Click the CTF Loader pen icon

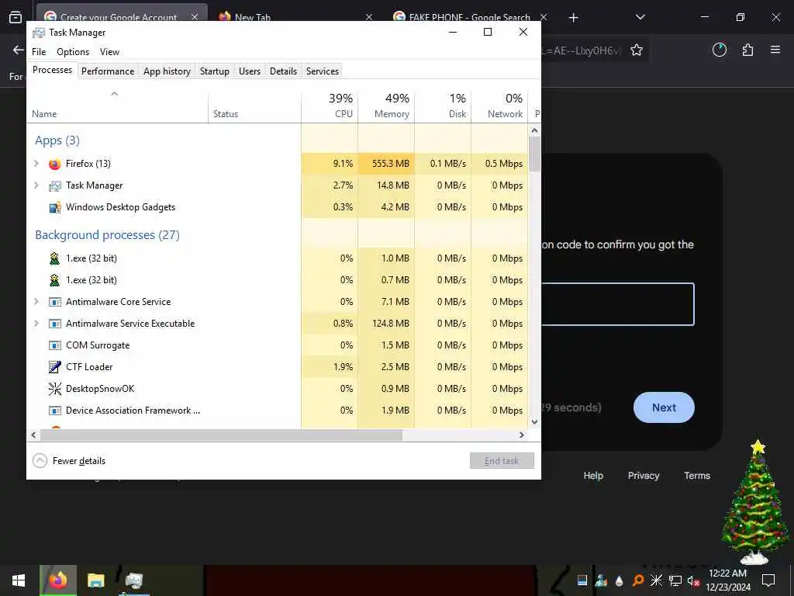click(55, 367)
